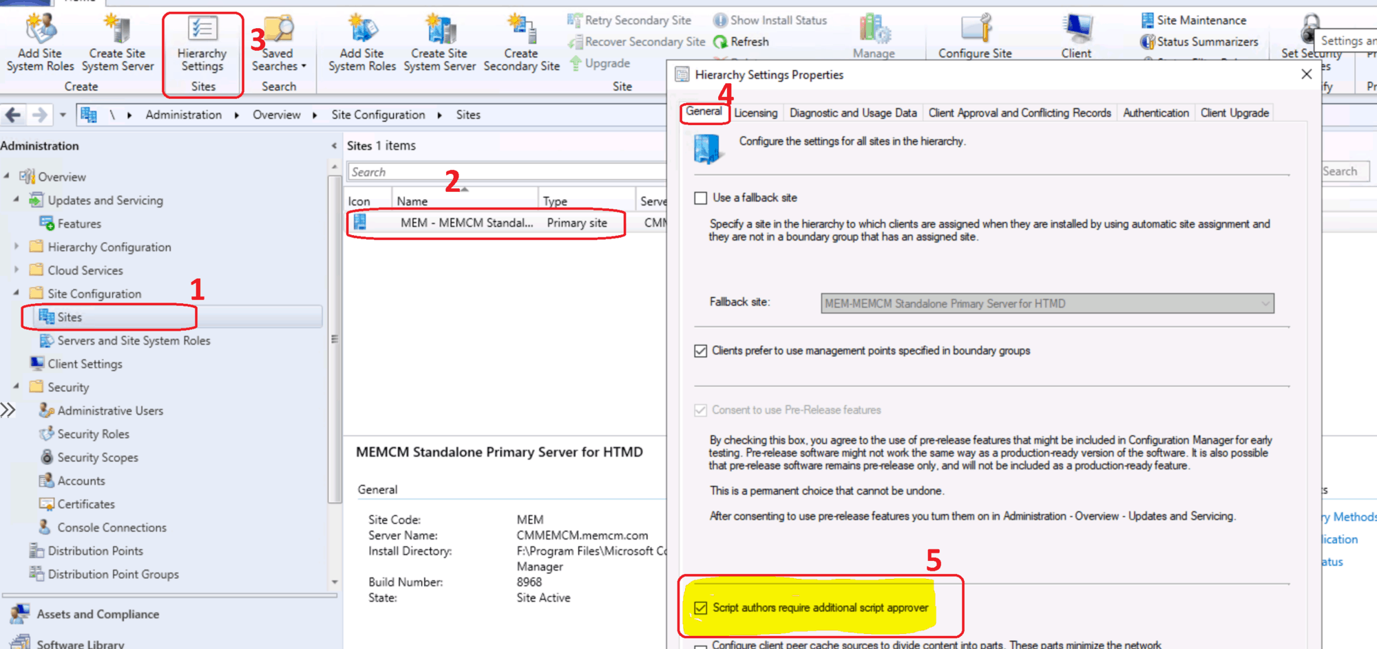This screenshot has height=649, width=1377.
Task: Uncheck clients prefer management points in boundary groups
Action: pyautogui.click(x=701, y=351)
